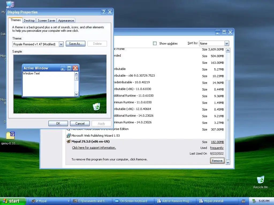Viewport: 274px width, 205px height.
Task: Click the recycle bin in sample preview
Action: 96,106
